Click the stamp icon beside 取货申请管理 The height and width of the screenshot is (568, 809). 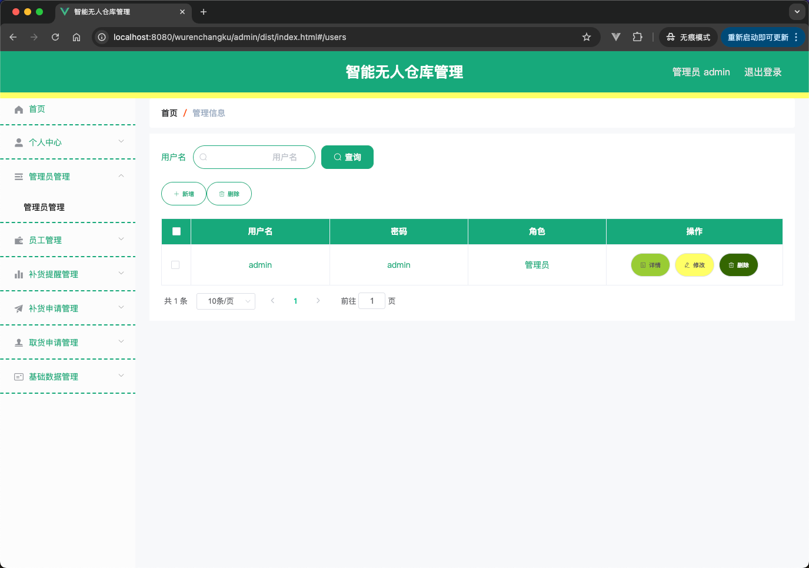19,343
